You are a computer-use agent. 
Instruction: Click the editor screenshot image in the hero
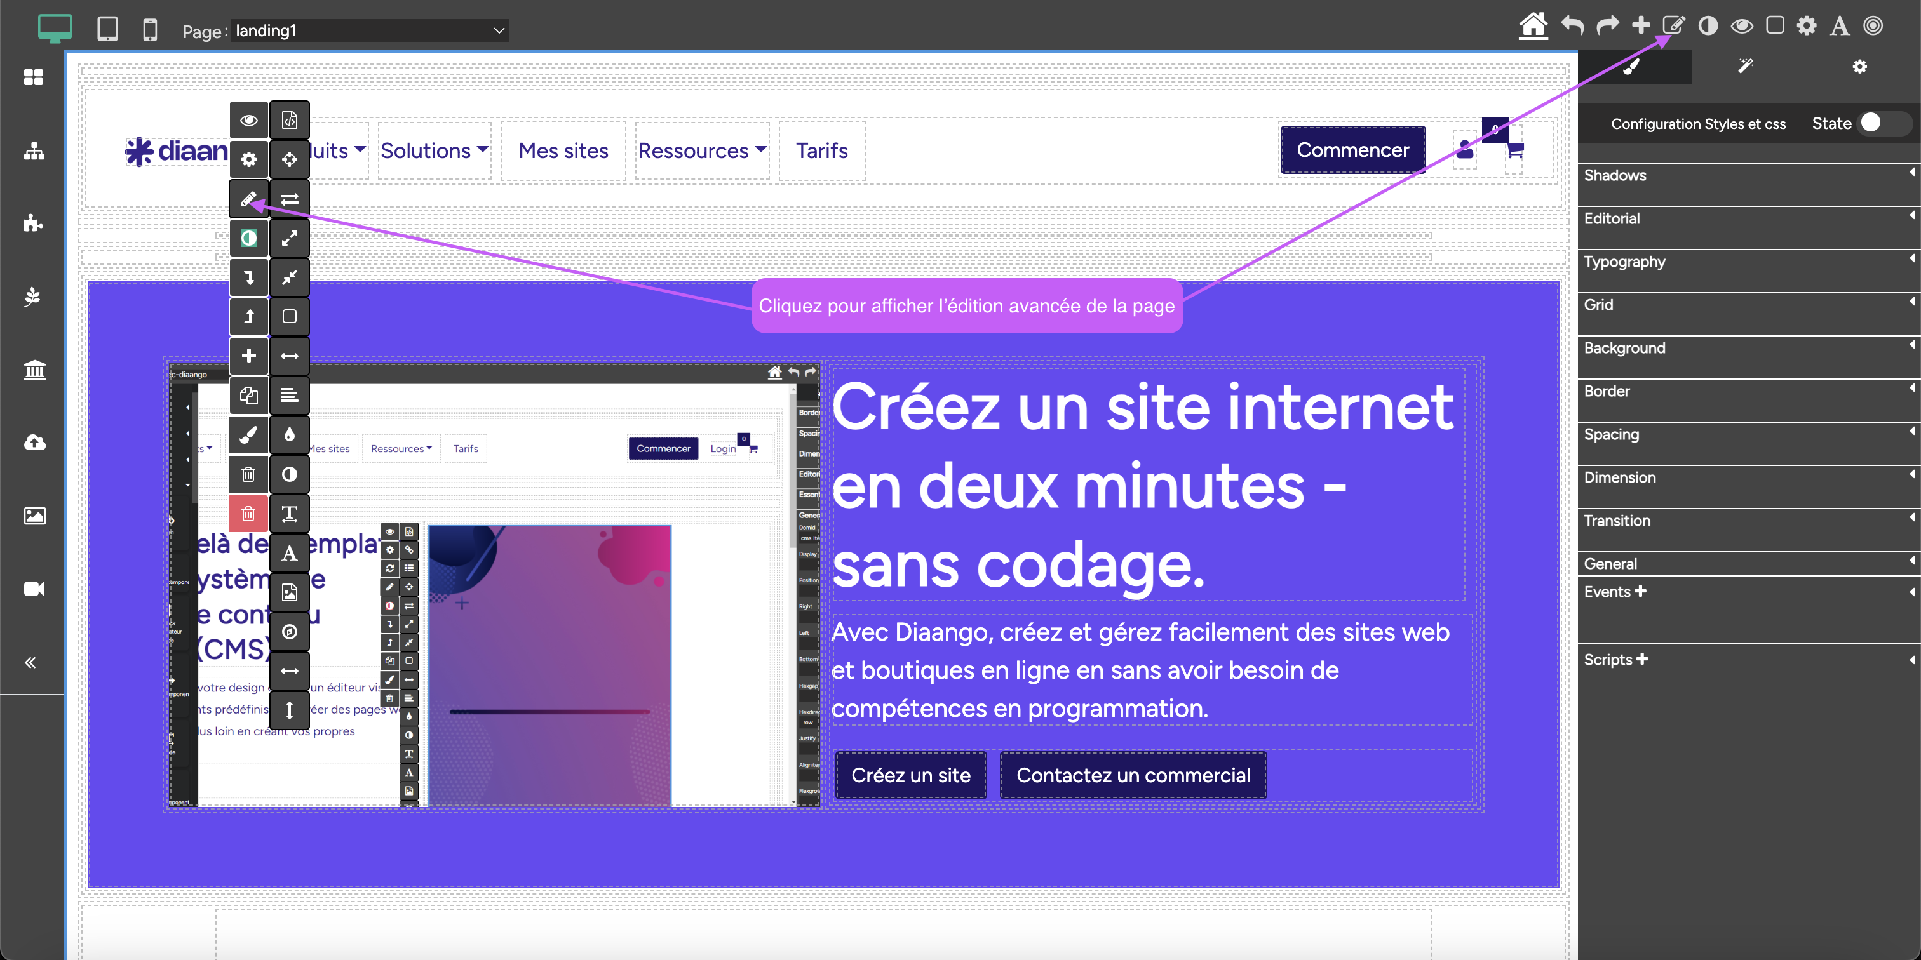494,584
